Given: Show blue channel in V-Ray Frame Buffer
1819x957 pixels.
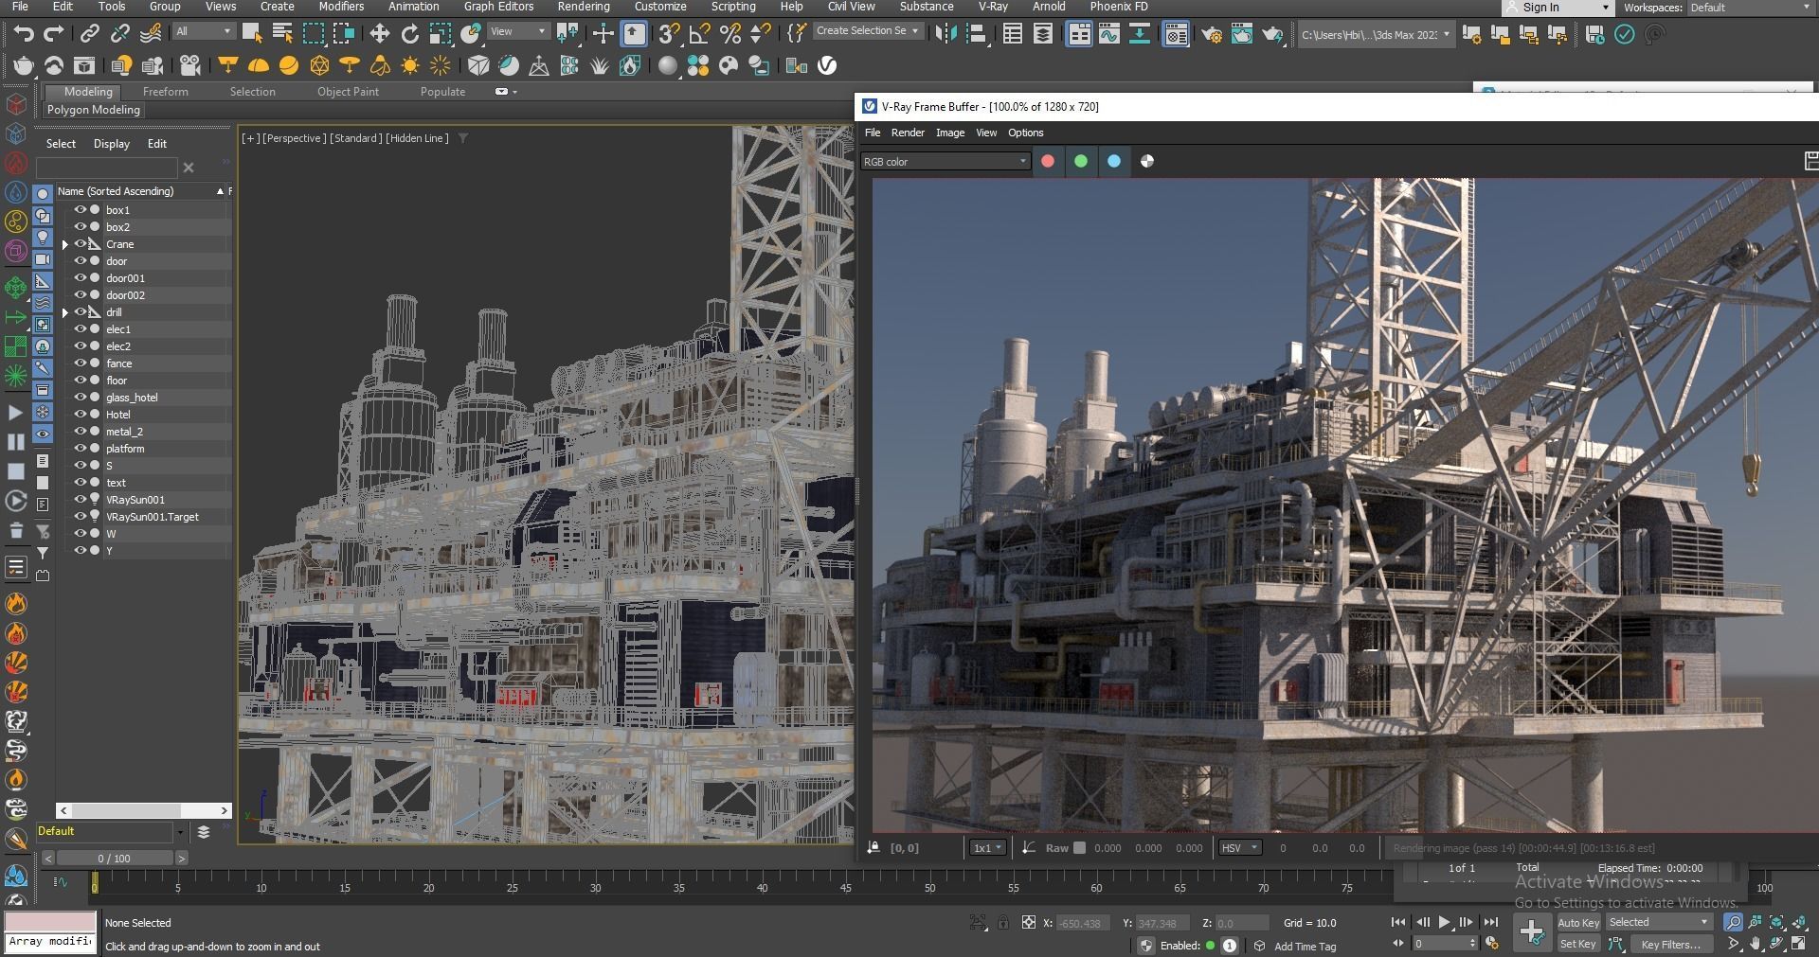Looking at the screenshot, I should 1114,161.
